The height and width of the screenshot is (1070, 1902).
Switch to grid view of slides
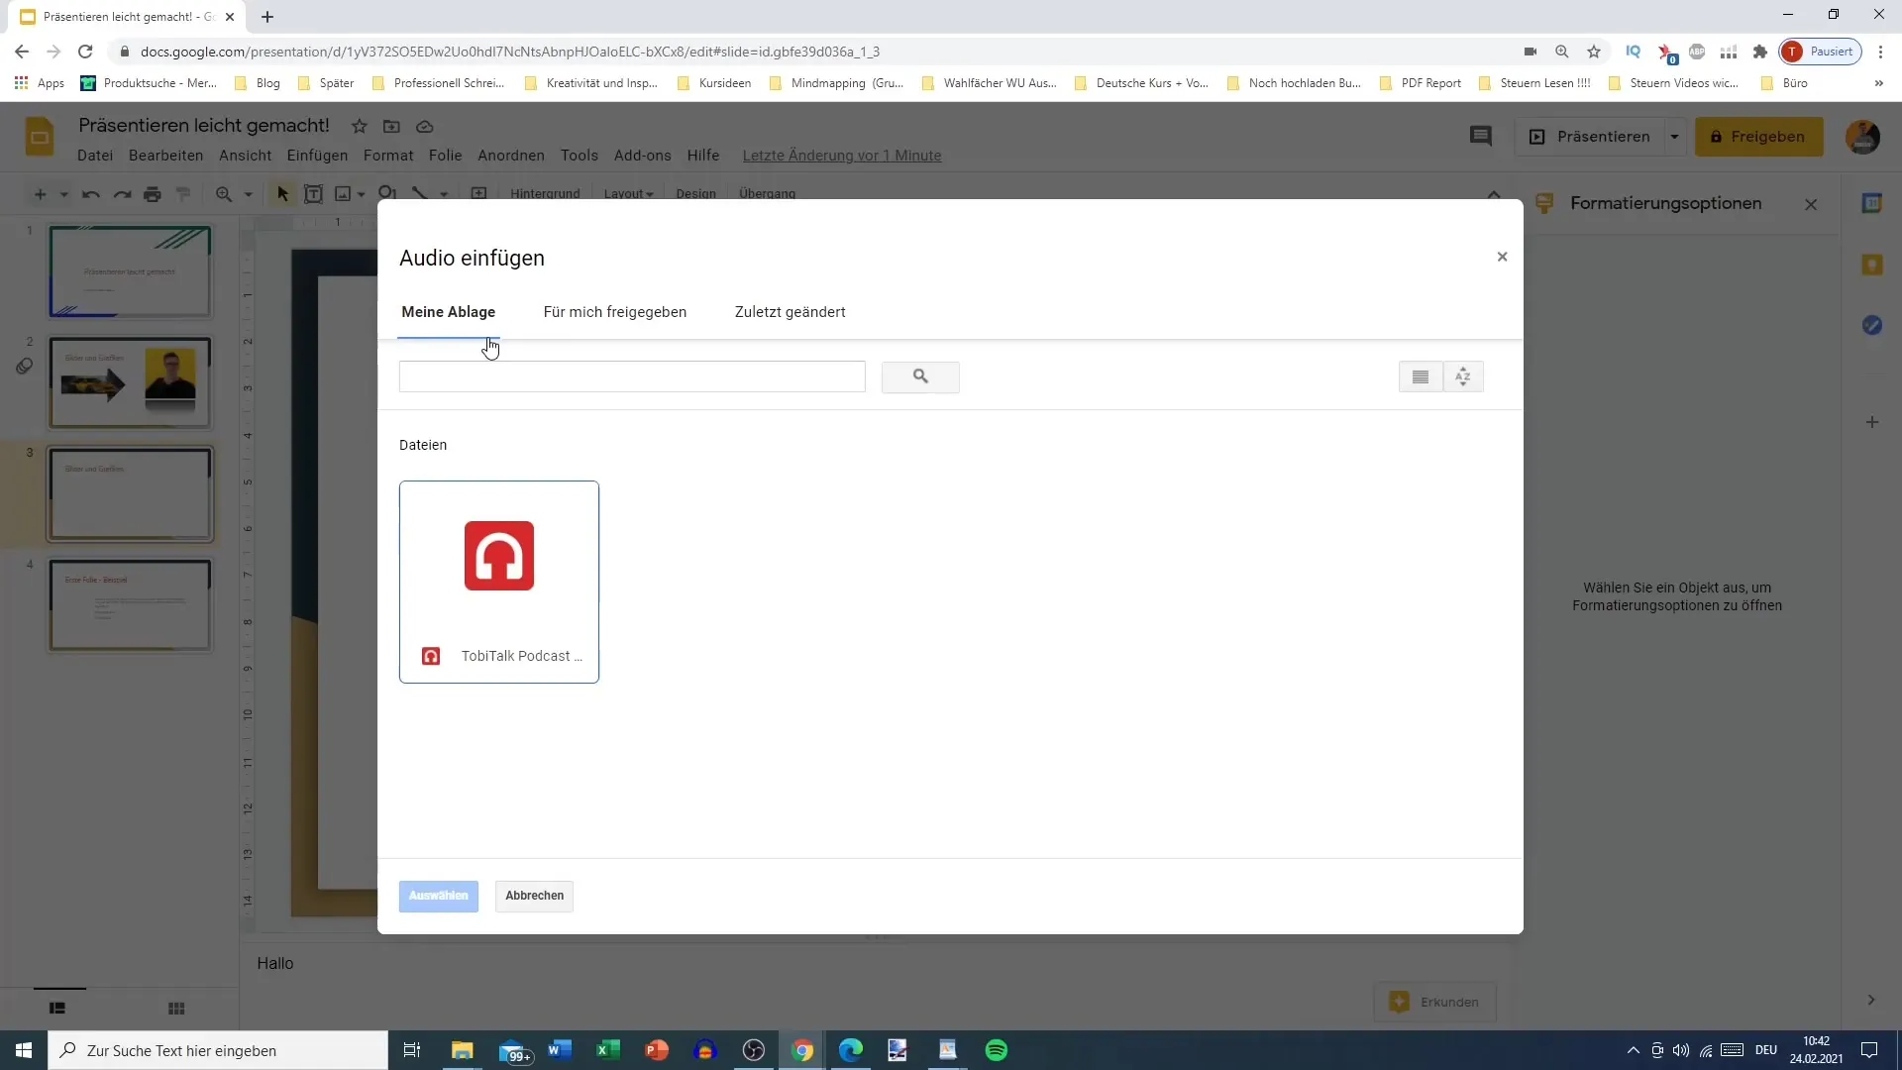click(x=176, y=1009)
